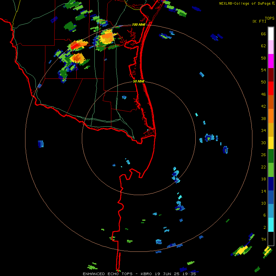Viewport: 276px width, 276px height.
Task: Click the '62' legend value
Action: (x=263, y=46)
